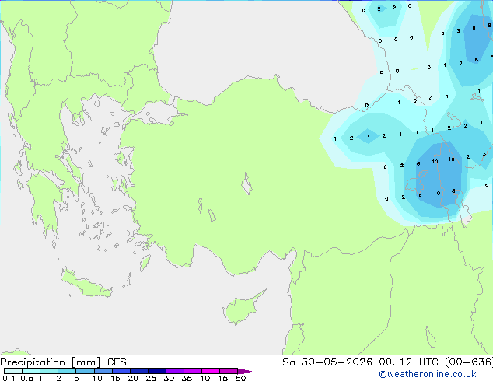Click the legend label '25'
The width and height of the screenshot is (493, 381).
point(151,378)
